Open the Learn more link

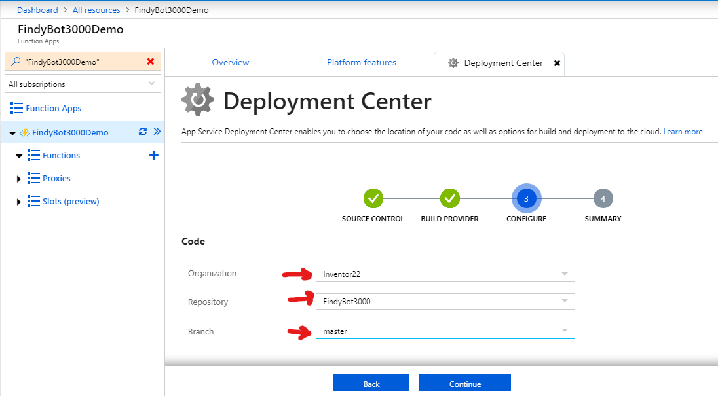683,132
